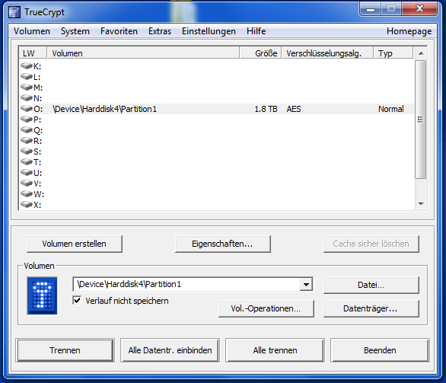This screenshot has height=383, width=446.
Task: Open the Einstellungen menu
Action: [x=209, y=31]
